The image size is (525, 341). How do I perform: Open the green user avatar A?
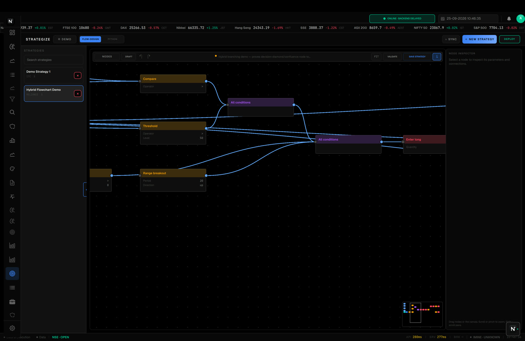521,18
